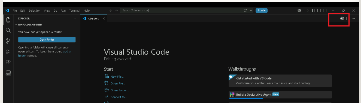The width and height of the screenshot is (361, 103).
Task: Open the Terminal menu
Action: click(75, 11)
